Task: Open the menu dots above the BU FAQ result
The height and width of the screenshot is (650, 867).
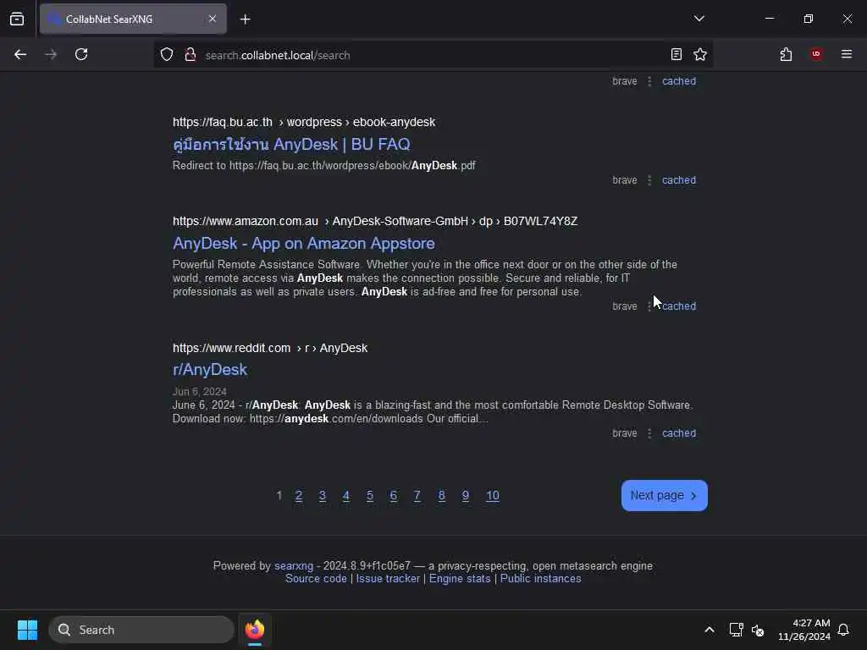Action: coord(649,81)
